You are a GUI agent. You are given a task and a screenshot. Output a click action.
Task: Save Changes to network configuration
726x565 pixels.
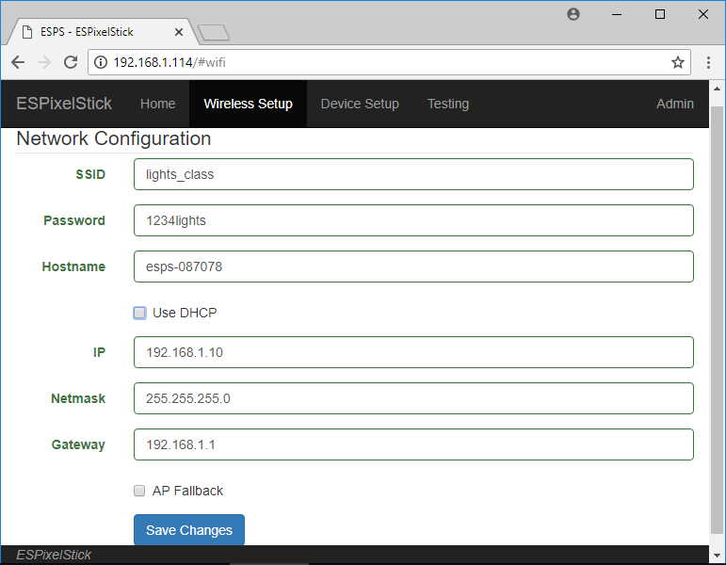(x=189, y=530)
